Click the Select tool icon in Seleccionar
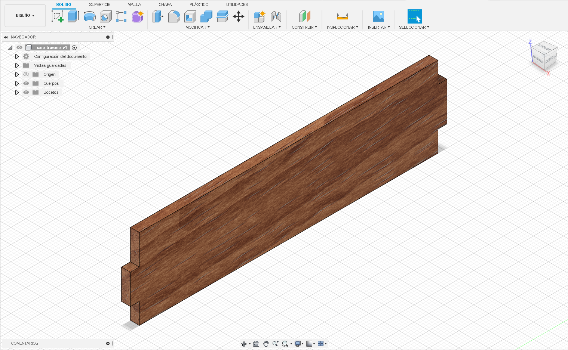This screenshot has width=568, height=350. tap(414, 16)
